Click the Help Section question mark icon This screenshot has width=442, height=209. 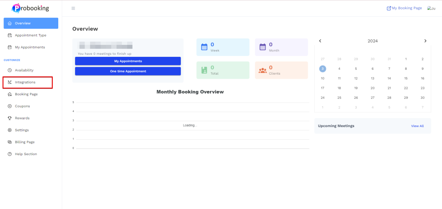[9, 154]
